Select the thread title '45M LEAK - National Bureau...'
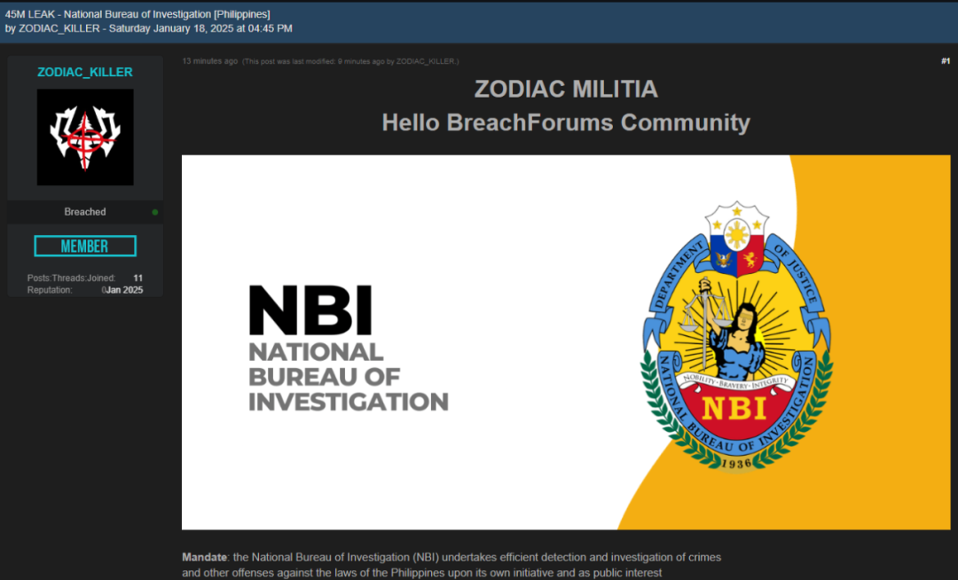The width and height of the screenshot is (958, 580). coord(137,14)
